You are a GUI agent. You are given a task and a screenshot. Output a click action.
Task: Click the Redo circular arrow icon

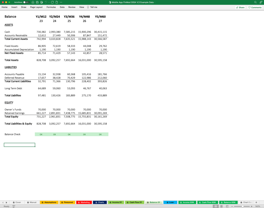pyautogui.click(x=52, y=2)
